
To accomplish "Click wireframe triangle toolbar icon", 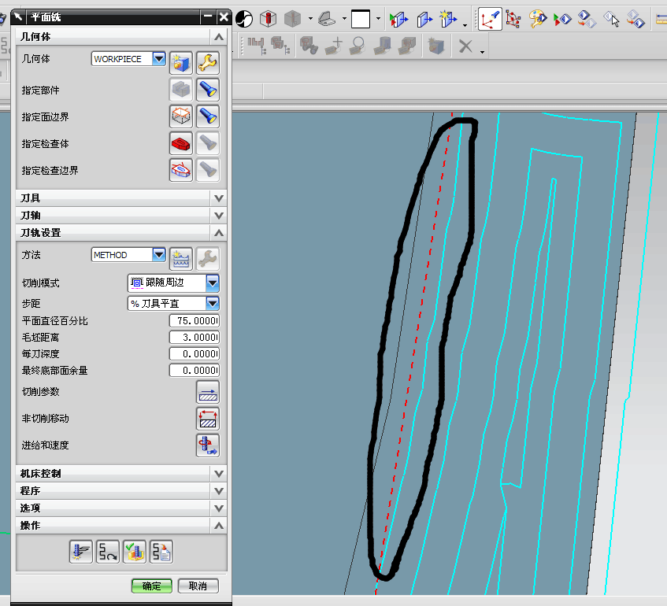I will tap(513, 19).
